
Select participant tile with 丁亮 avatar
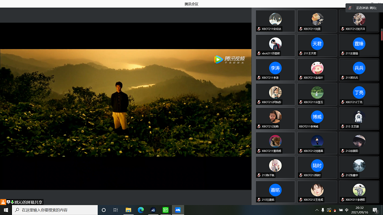point(359,94)
